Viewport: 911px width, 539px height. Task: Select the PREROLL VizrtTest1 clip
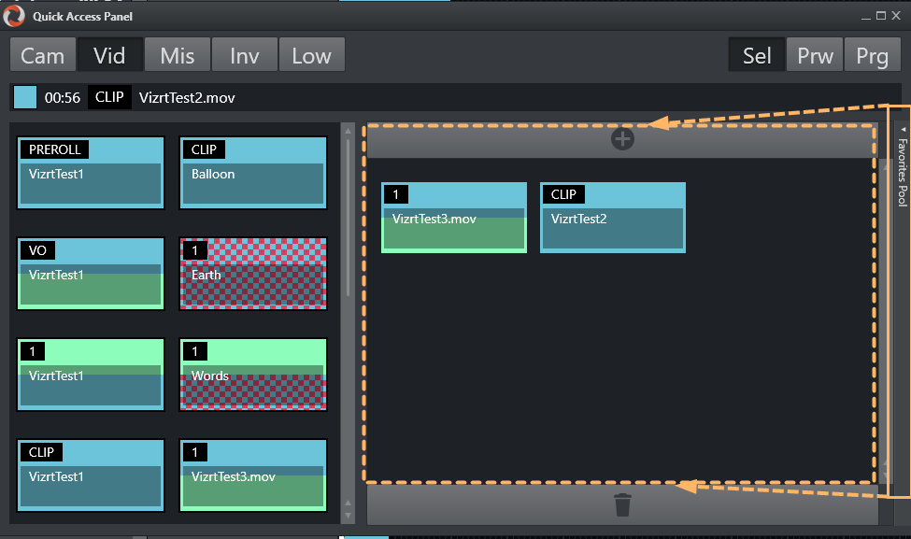tap(91, 173)
